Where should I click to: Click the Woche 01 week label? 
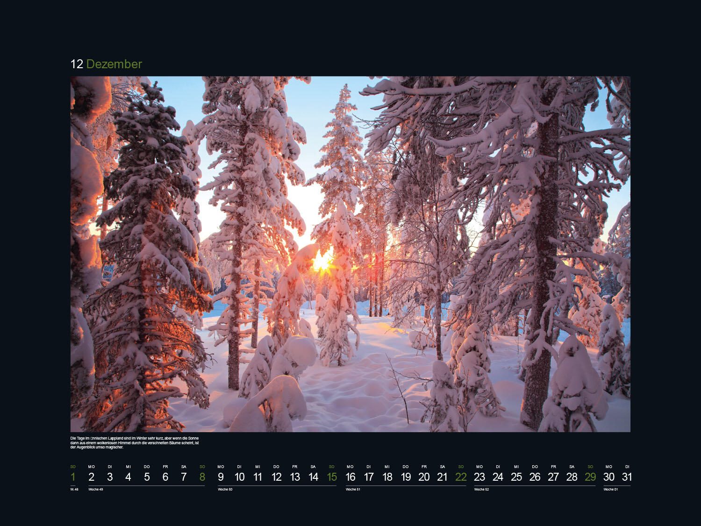pyautogui.click(x=610, y=490)
